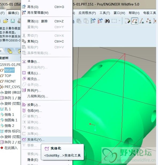Open the 窗口(W) menu
This screenshot has width=158, height=165.
click(x=119, y=13)
